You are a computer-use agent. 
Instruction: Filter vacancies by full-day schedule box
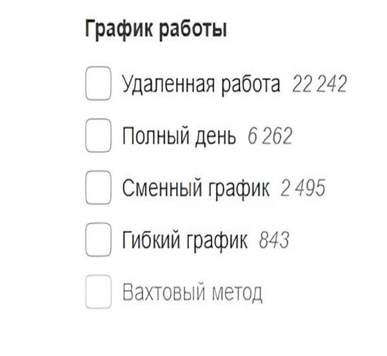pyautogui.click(x=98, y=137)
